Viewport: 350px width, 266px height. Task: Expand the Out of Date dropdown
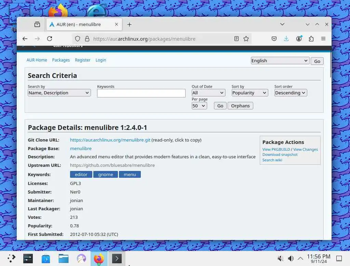click(x=208, y=93)
